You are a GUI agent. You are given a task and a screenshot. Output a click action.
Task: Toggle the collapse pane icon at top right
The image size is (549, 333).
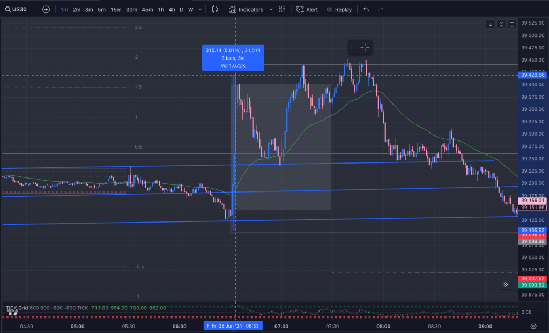point(501,24)
